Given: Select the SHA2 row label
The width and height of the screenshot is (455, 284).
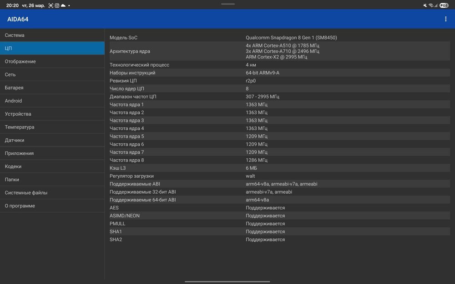Looking at the screenshot, I should point(116,240).
